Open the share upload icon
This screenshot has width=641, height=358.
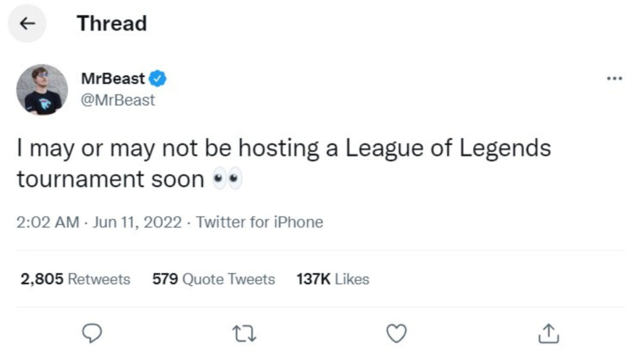click(548, 333)
